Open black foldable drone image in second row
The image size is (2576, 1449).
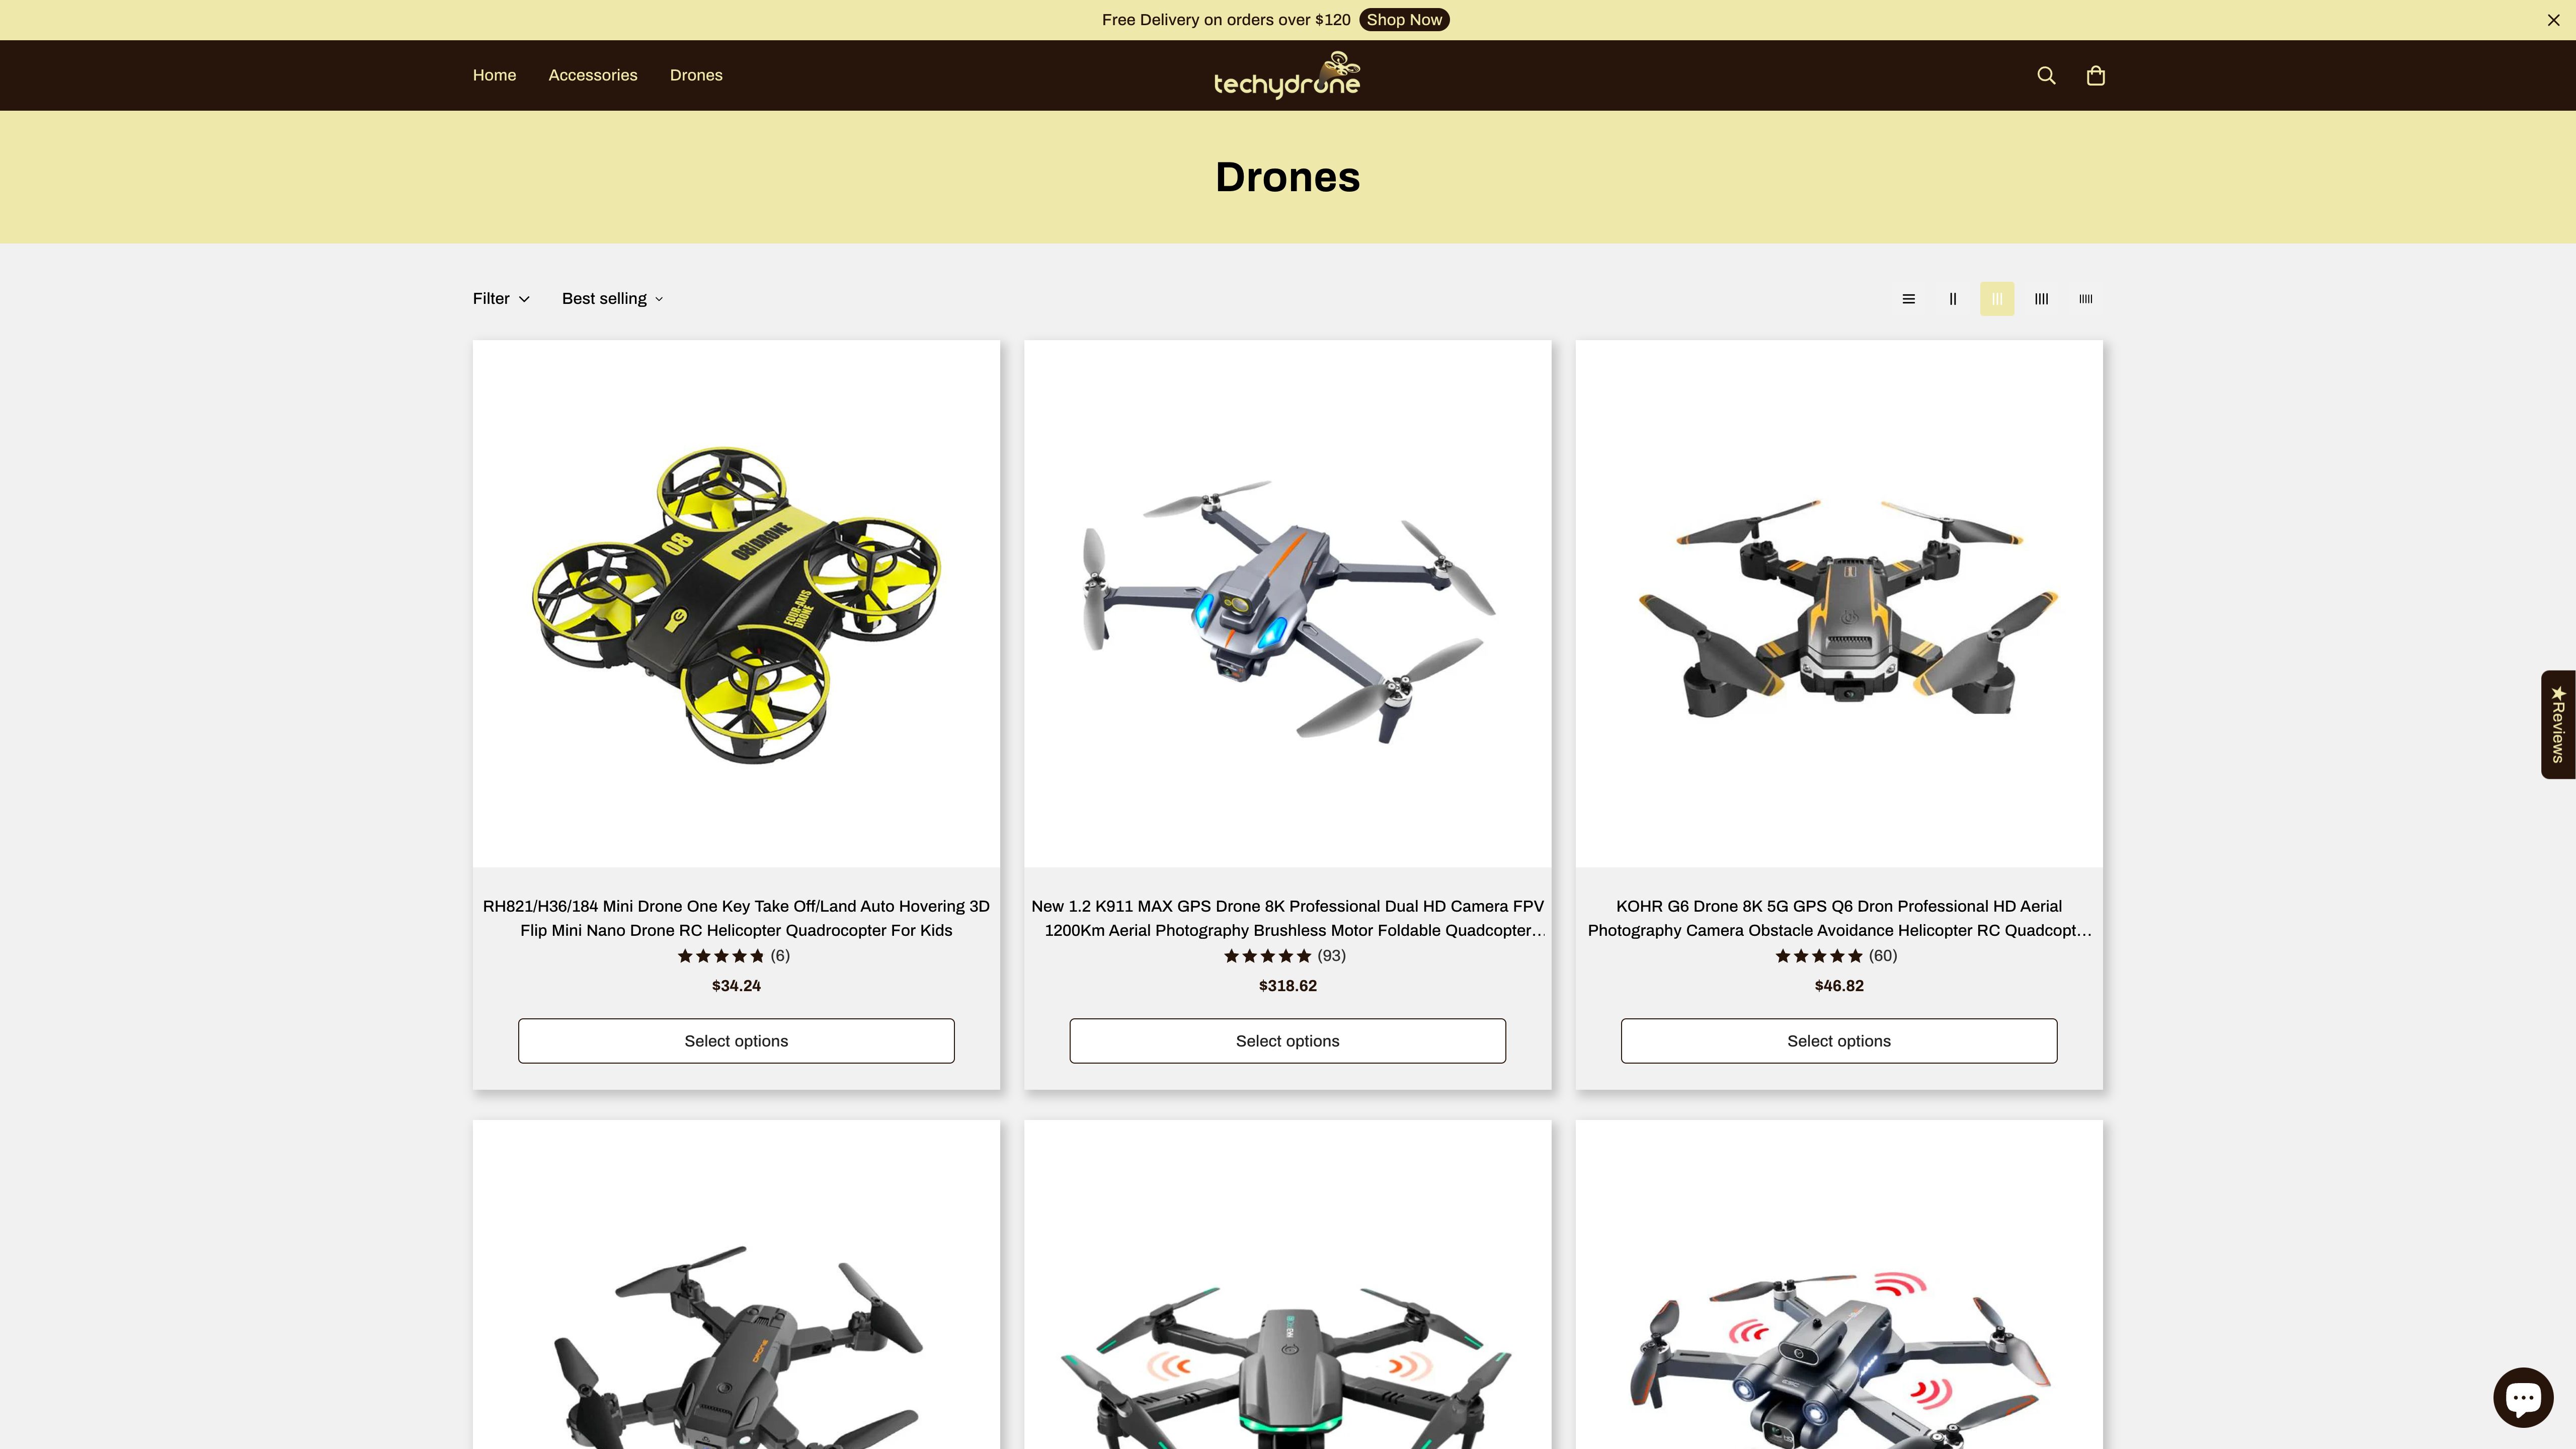pos(736,1285)
